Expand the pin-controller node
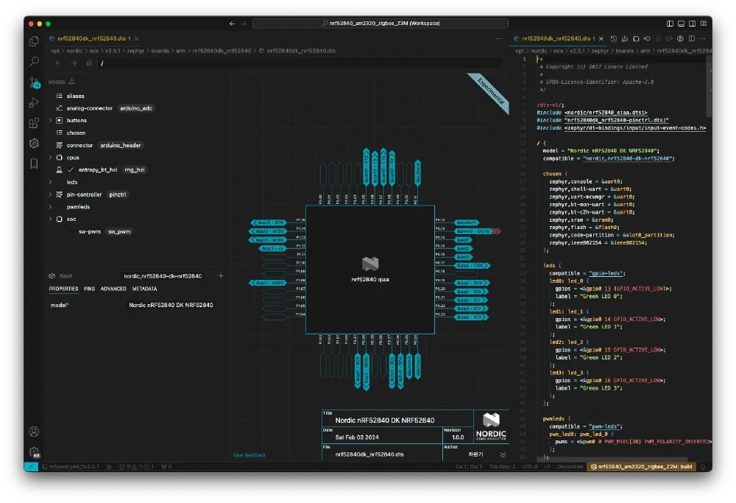Screen dimensions: 736x503 (50, 194)
